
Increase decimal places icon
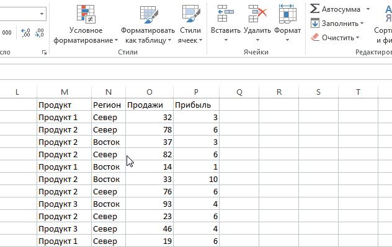(25, 33)
